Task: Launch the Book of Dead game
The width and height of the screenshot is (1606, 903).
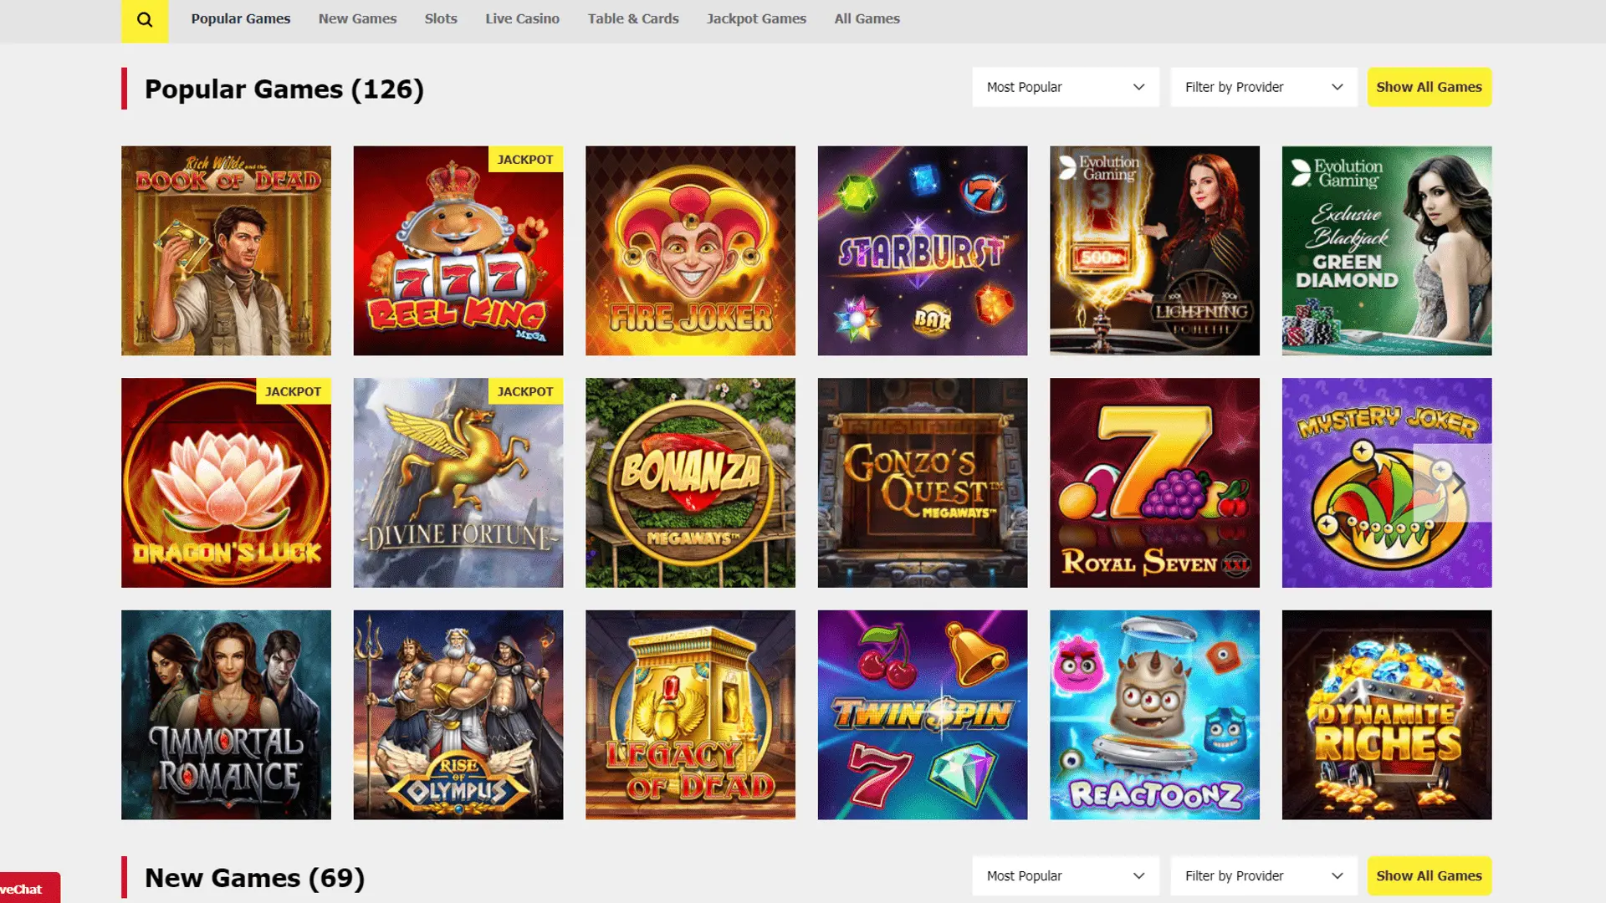Action: click(x=226, y=251)
